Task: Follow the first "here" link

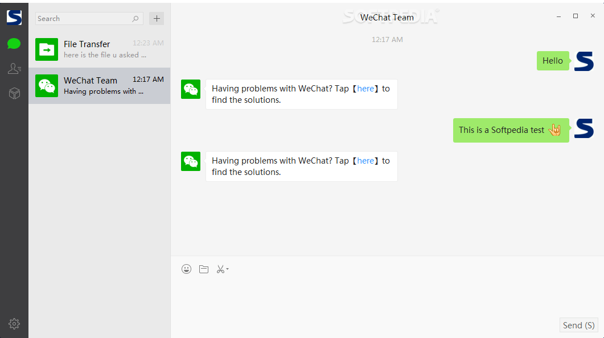Action: pos(365,89)
